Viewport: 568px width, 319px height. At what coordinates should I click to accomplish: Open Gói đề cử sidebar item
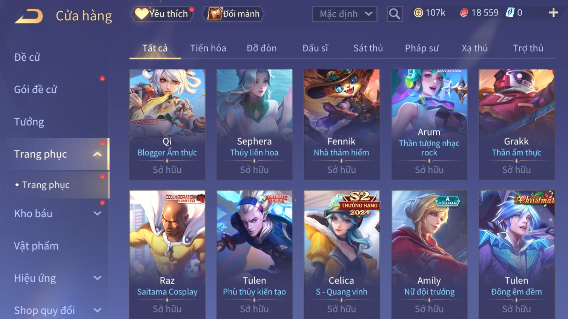coord(35,90)
